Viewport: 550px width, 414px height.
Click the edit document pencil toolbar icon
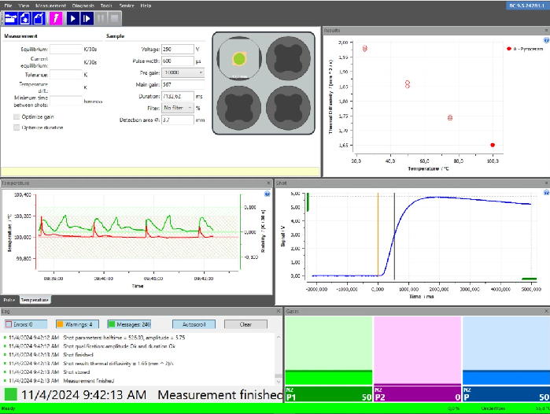point(39,18)
